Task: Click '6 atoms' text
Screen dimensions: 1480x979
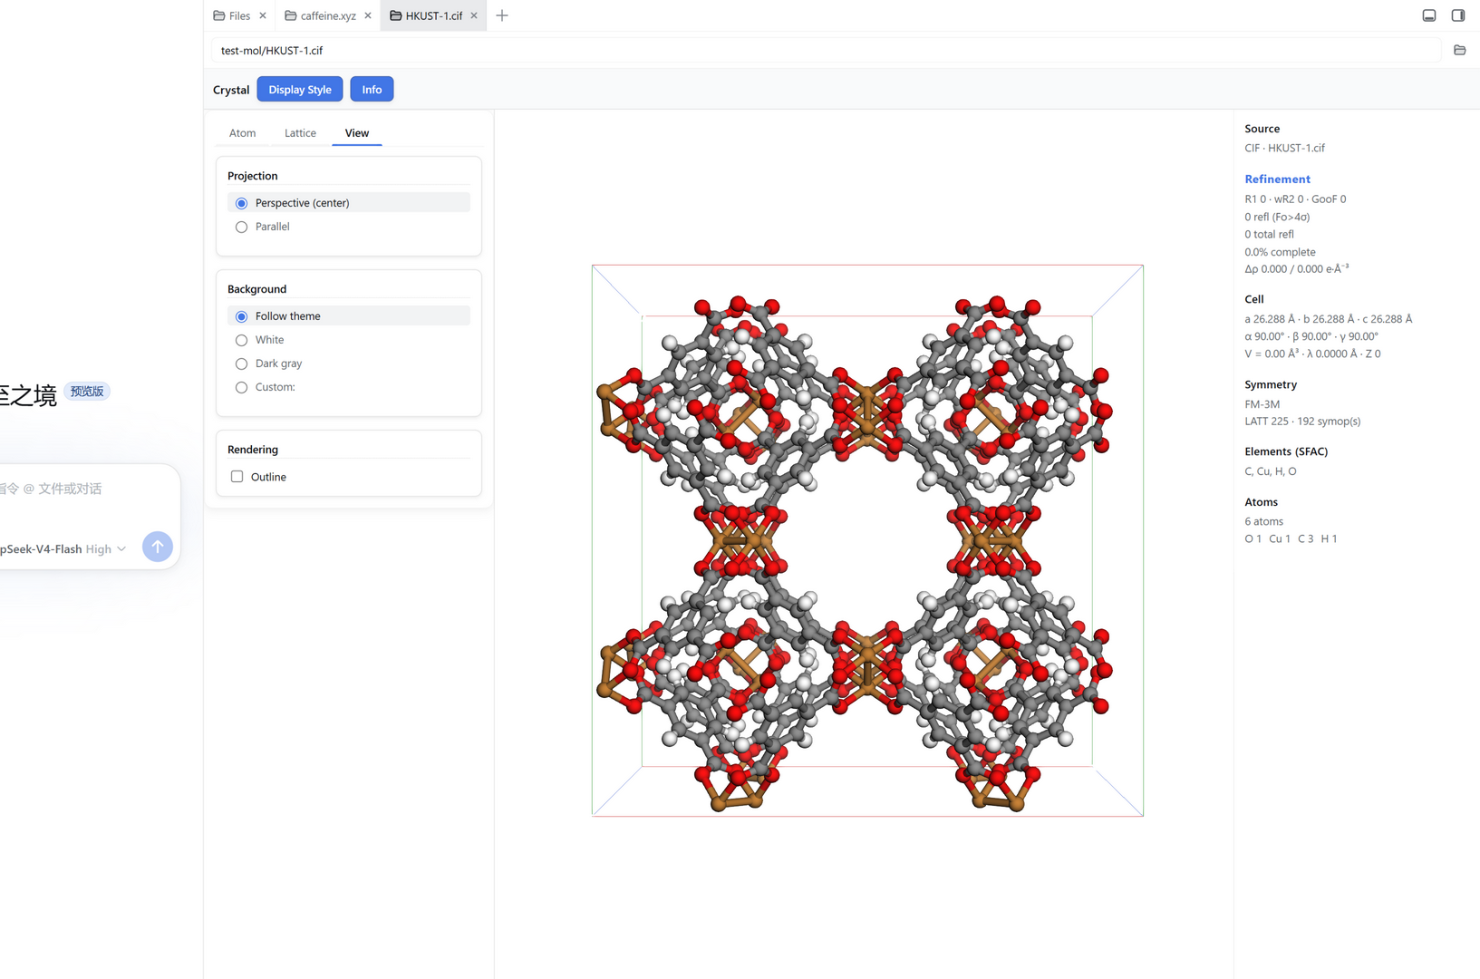Action: coord(1264,521)
